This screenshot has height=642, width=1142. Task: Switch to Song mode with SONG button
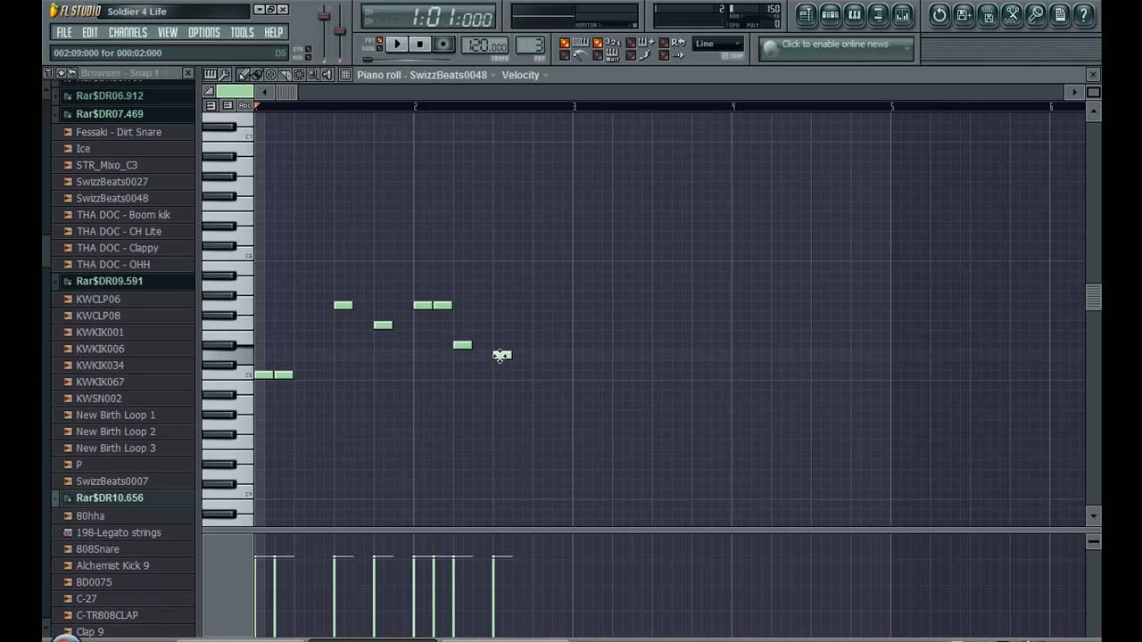point(378,48)
